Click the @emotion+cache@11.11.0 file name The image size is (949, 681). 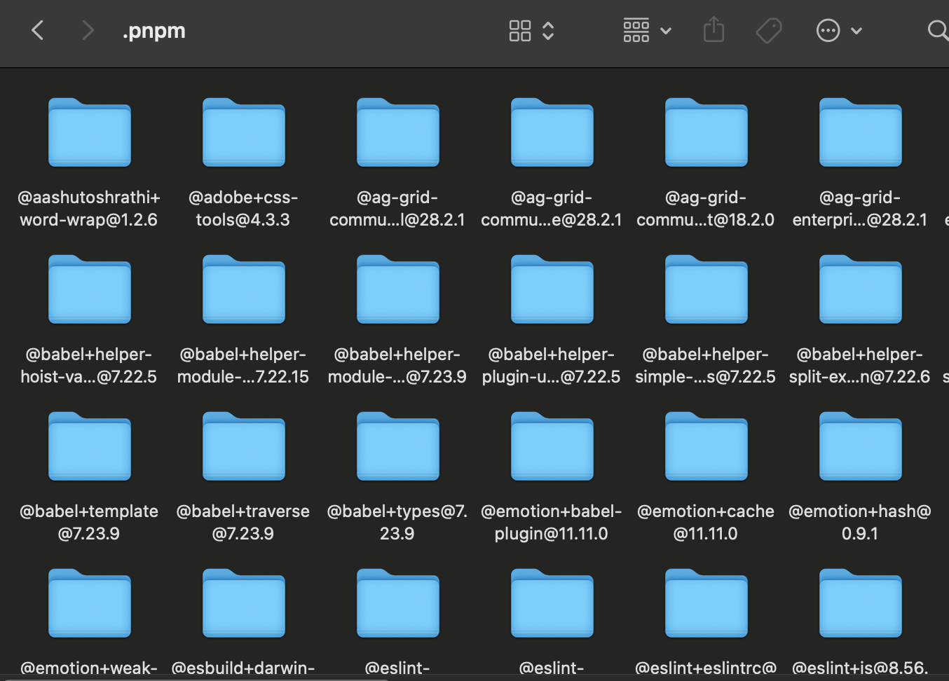click(706, 523)
